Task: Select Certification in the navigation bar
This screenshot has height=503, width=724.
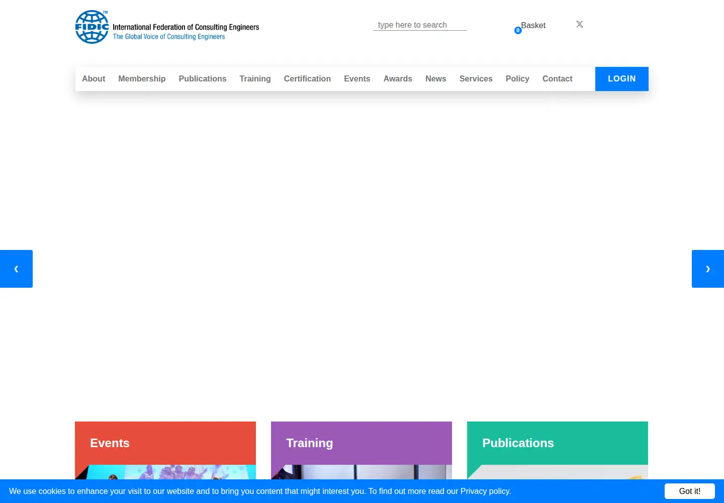Action: (307, 79)
